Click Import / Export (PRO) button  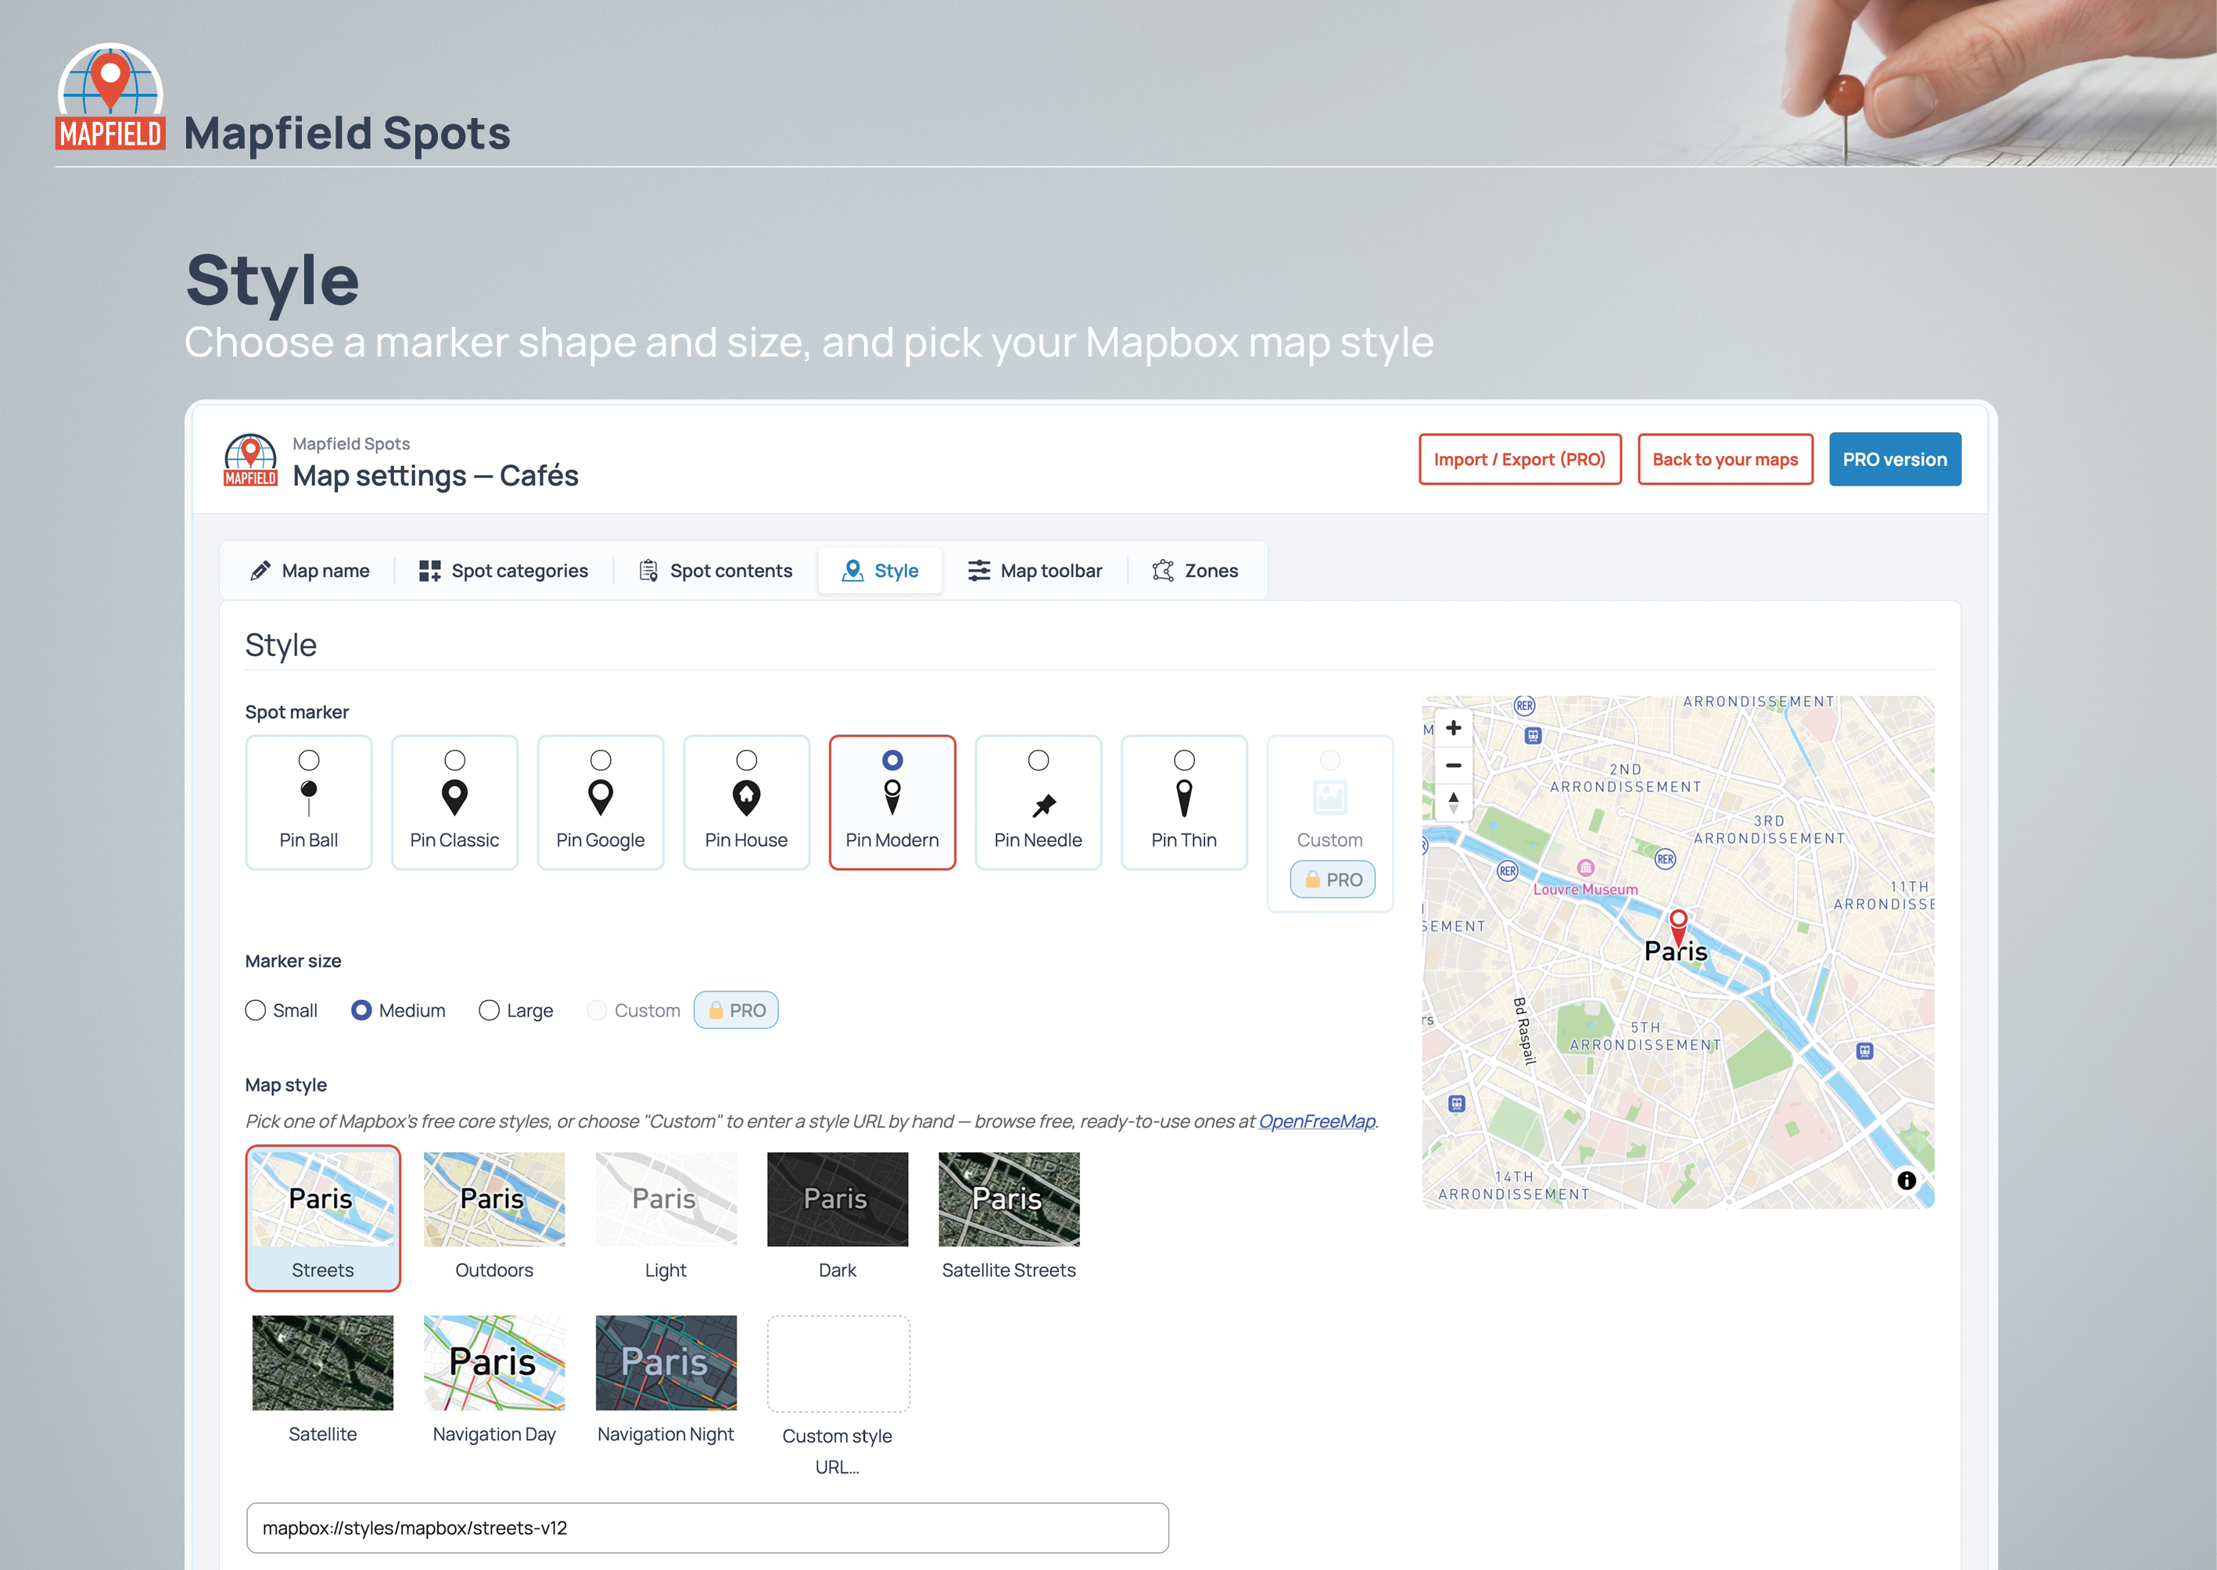(1520, 459)
